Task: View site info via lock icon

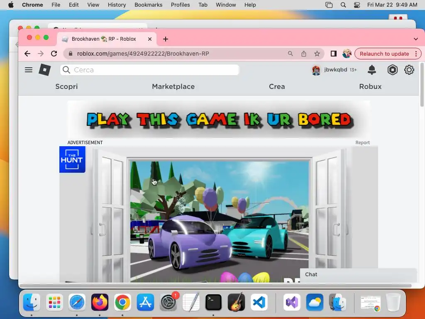Action: pyautogui.click(x=71, y=54)
